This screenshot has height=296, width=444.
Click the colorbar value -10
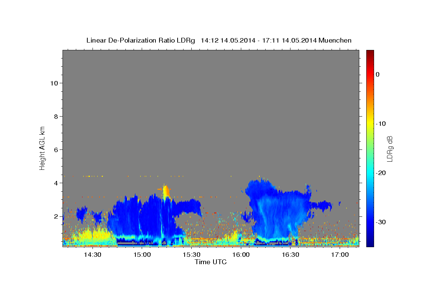pyautogui.click(x=381, y=124)
